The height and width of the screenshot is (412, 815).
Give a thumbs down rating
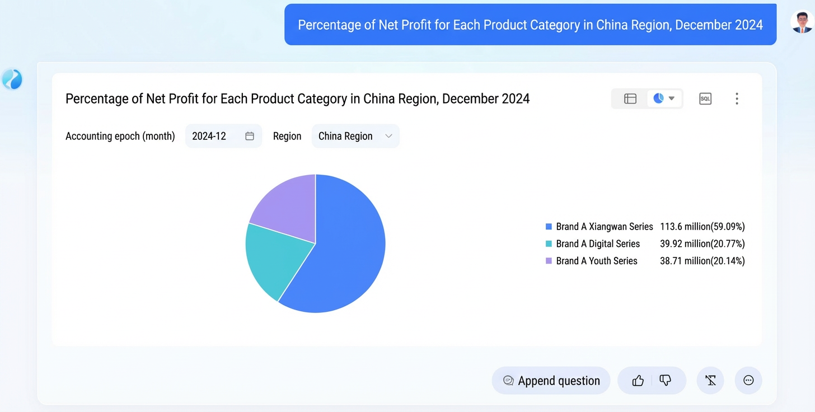click(666, 381)
